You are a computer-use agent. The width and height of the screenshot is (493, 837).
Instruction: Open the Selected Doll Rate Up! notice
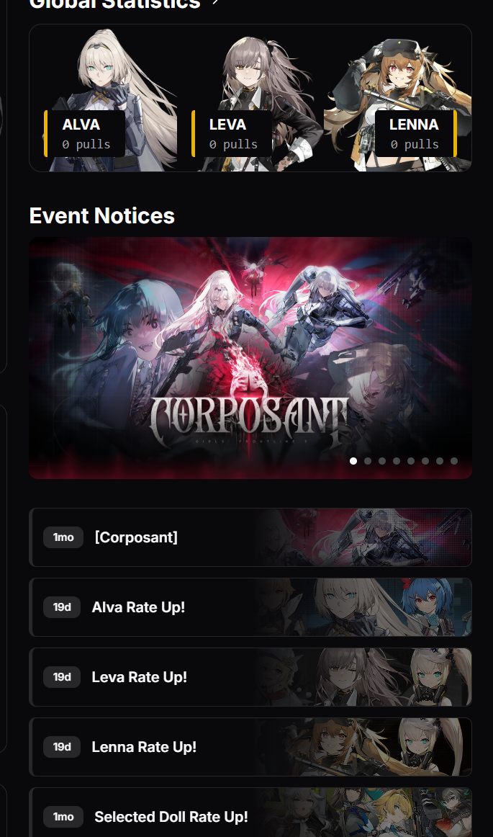250,813
